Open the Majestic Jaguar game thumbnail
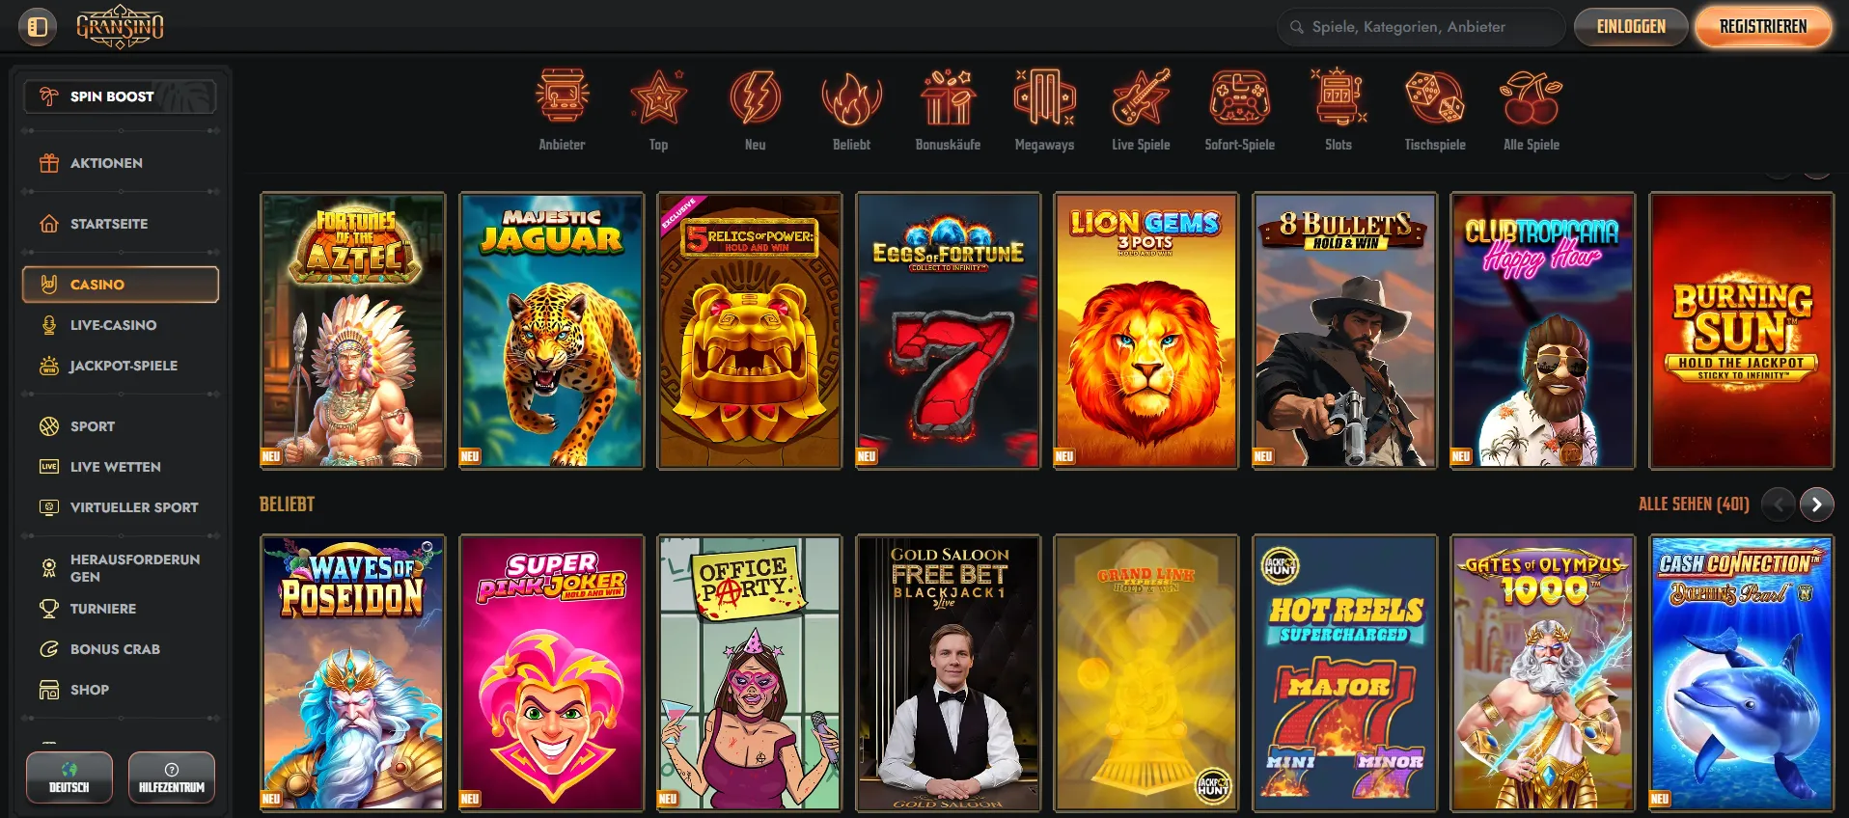 [552, 331]
